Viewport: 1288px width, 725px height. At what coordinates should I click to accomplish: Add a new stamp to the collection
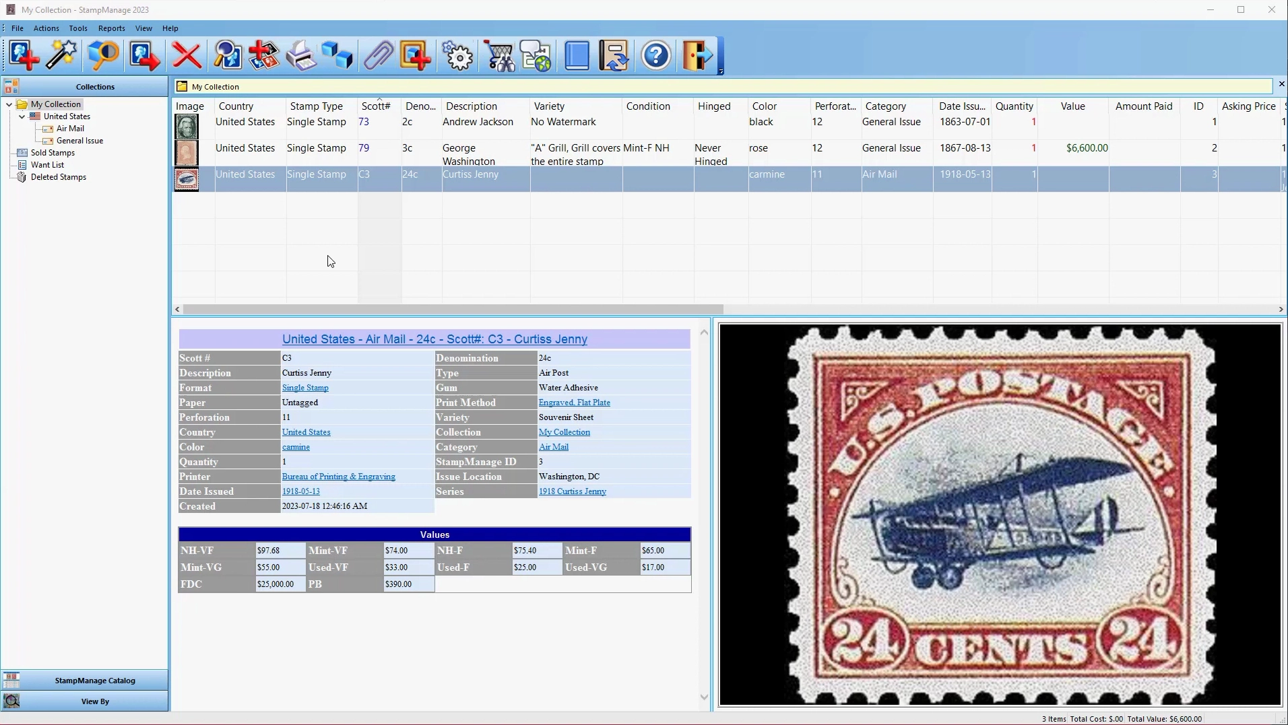[x=23, y=55]
